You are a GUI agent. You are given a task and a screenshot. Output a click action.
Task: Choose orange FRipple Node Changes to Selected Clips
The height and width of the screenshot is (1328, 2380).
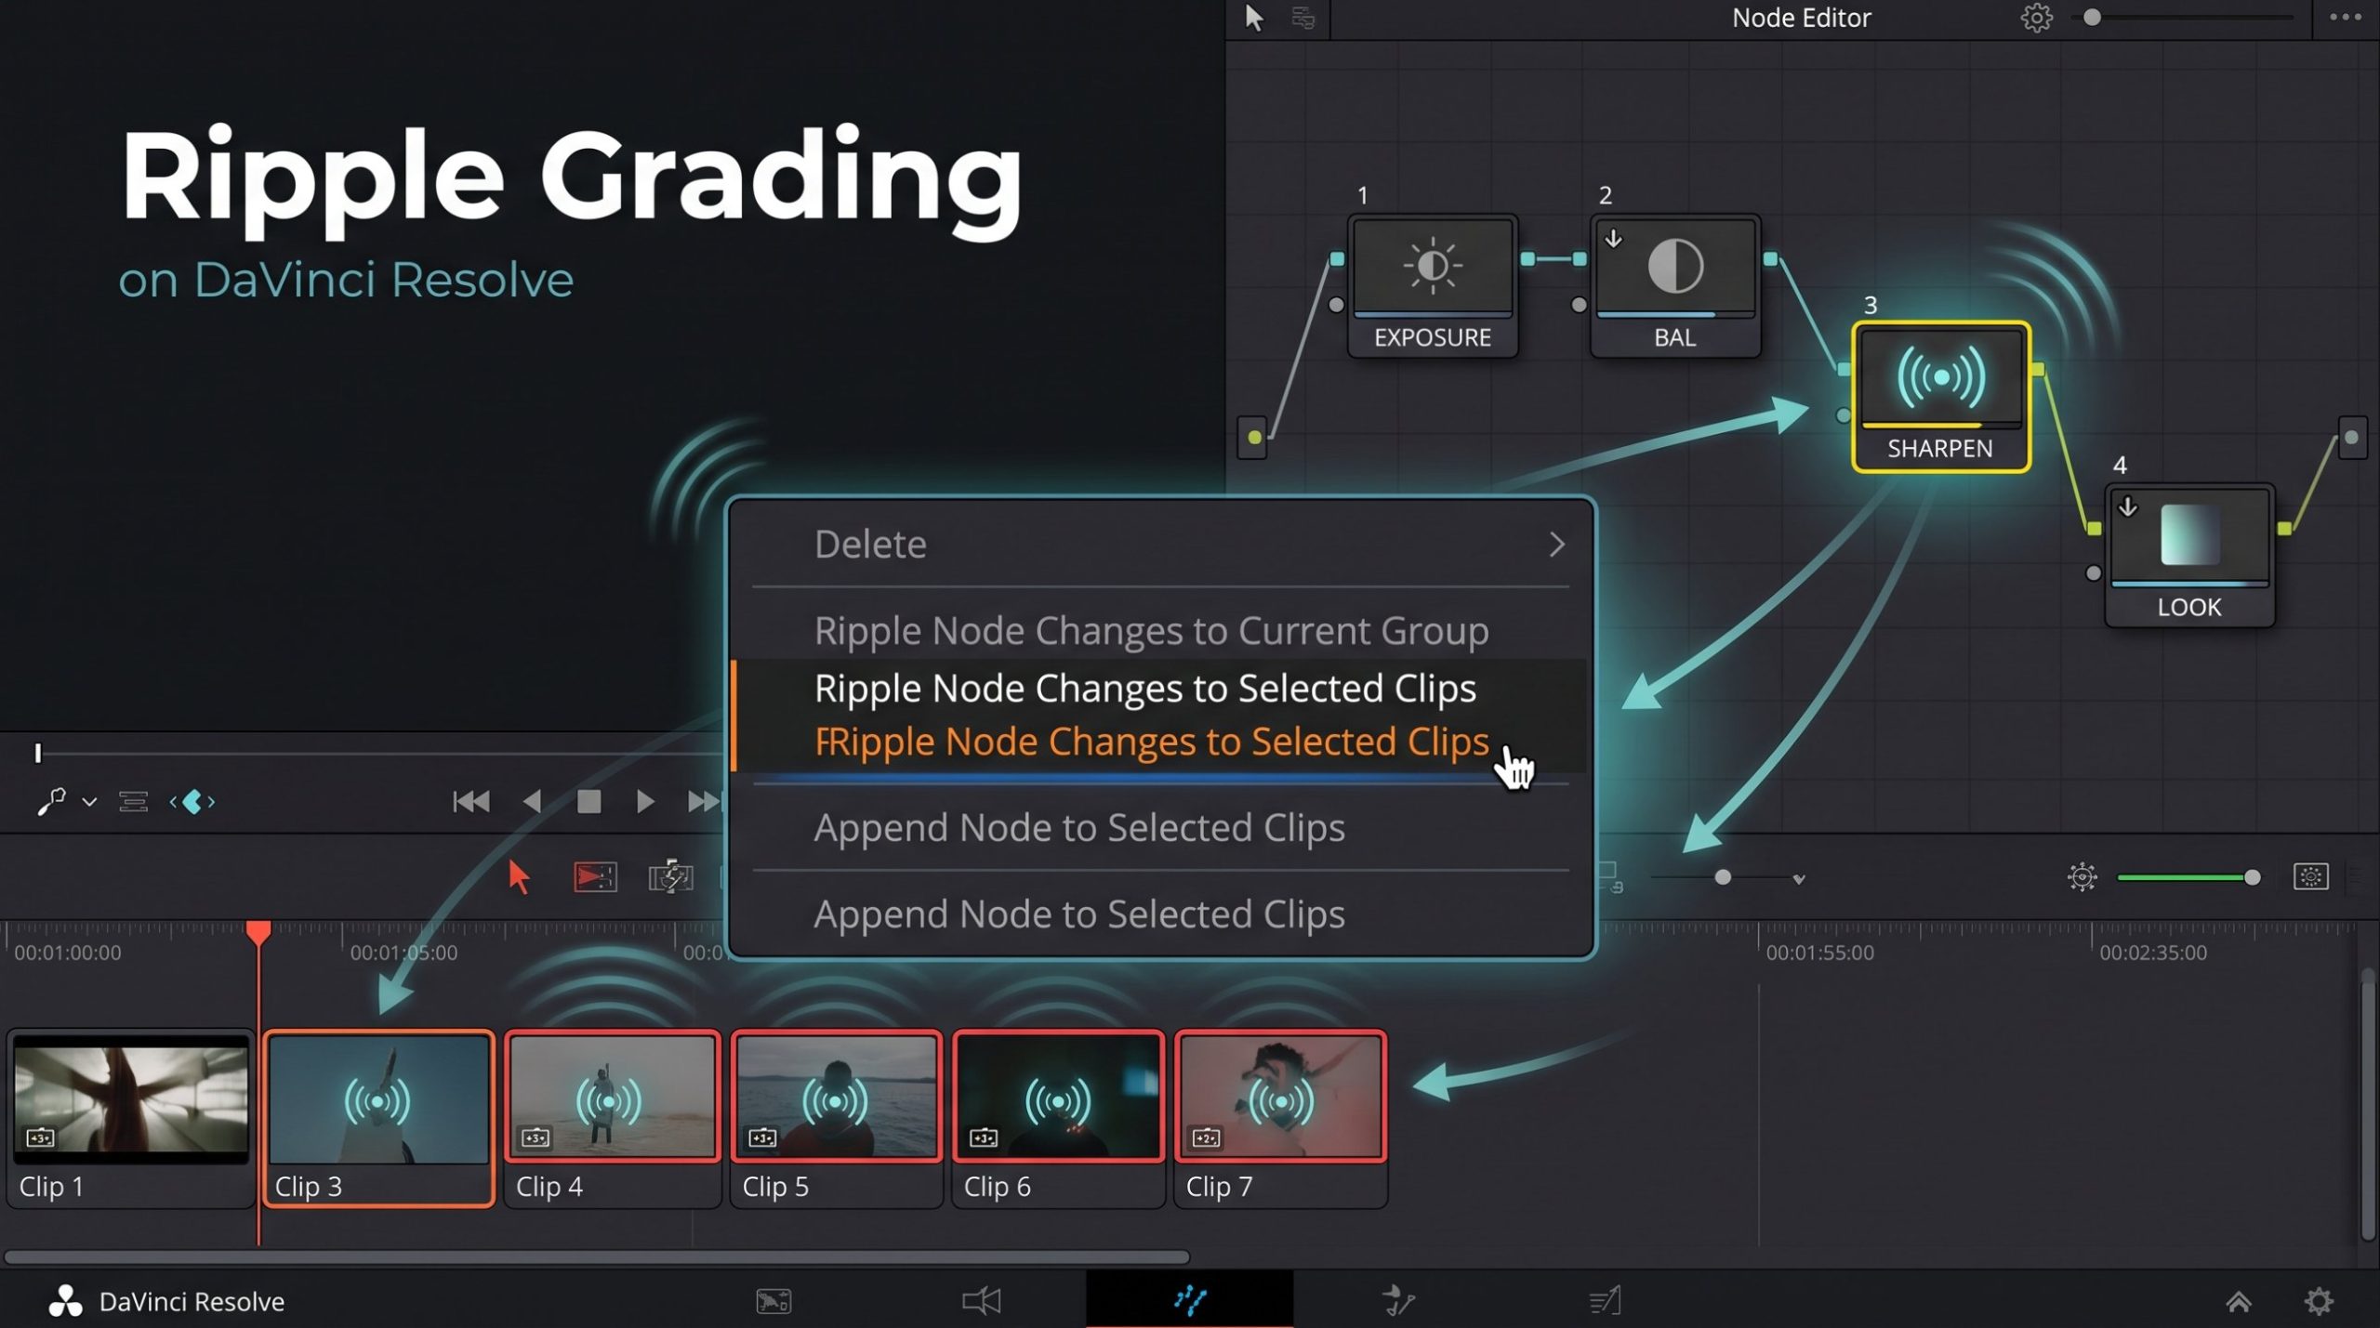click(x=1151, y=742)
